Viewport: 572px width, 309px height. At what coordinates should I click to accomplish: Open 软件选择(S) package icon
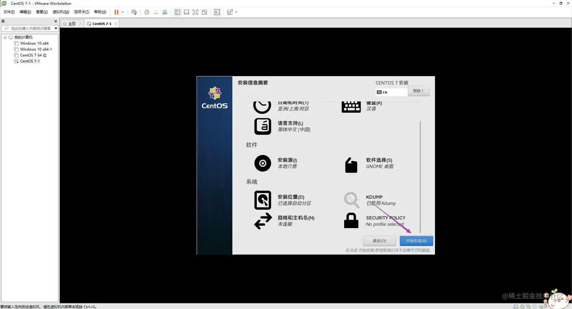[351, 165]
